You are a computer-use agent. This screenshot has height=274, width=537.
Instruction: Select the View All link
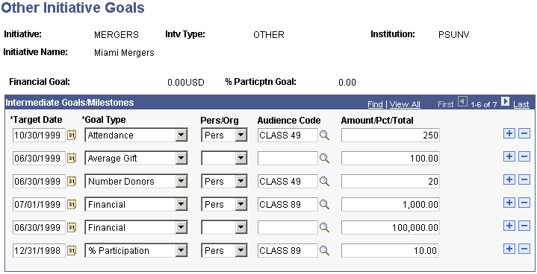point(405,104)
